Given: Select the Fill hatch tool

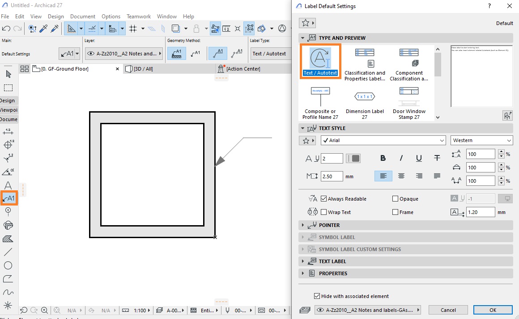Looking at the screenshot, I should tap(8, 239).
